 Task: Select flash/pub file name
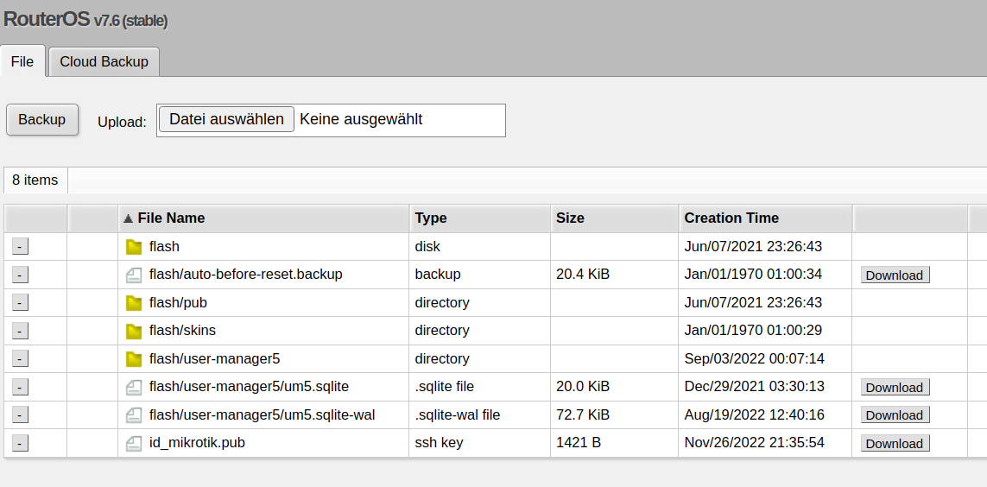pos(178,302)
